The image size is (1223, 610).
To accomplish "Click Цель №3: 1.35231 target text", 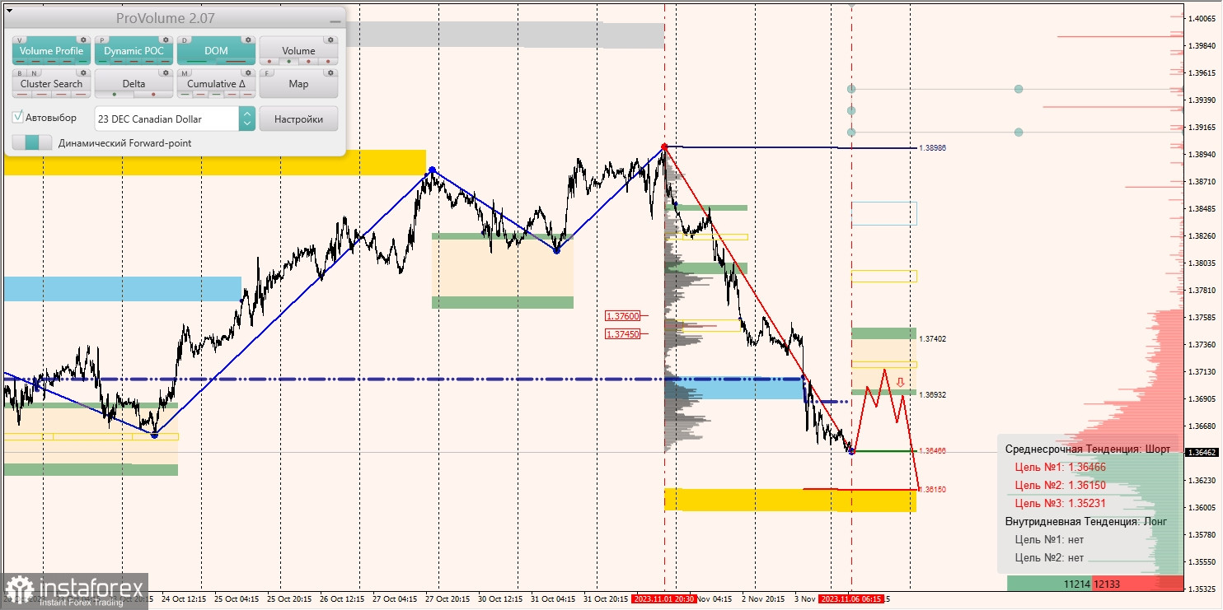I will click(1060, 503).
